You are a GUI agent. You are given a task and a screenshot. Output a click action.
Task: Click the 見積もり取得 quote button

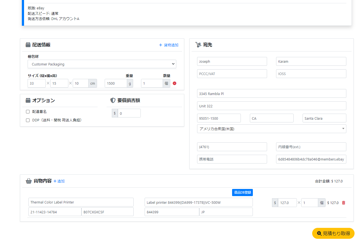pyautogui.click(x=333, y=233)
